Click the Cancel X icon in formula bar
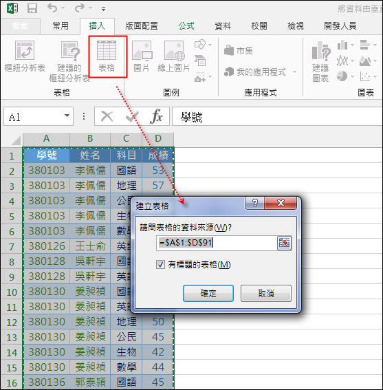Viewport: 383px width, 390px height. (x=107, y=116)
